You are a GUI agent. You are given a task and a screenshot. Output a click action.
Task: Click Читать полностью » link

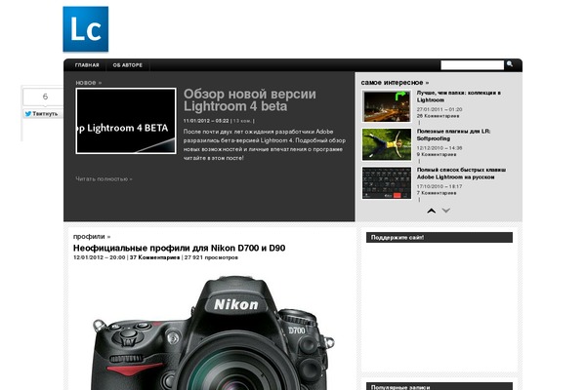tap(104, 179)
